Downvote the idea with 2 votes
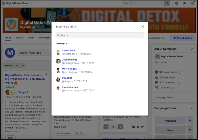198x140 pixels. click(121, 127)
